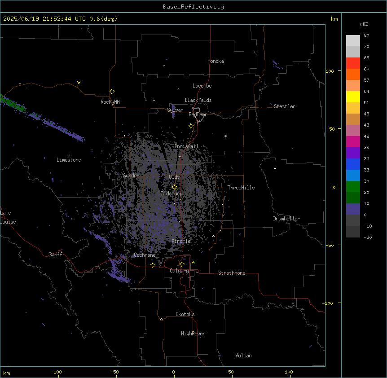Select the Airdrie city label
The image size is (387, 378).
click(x=181, y=241)
